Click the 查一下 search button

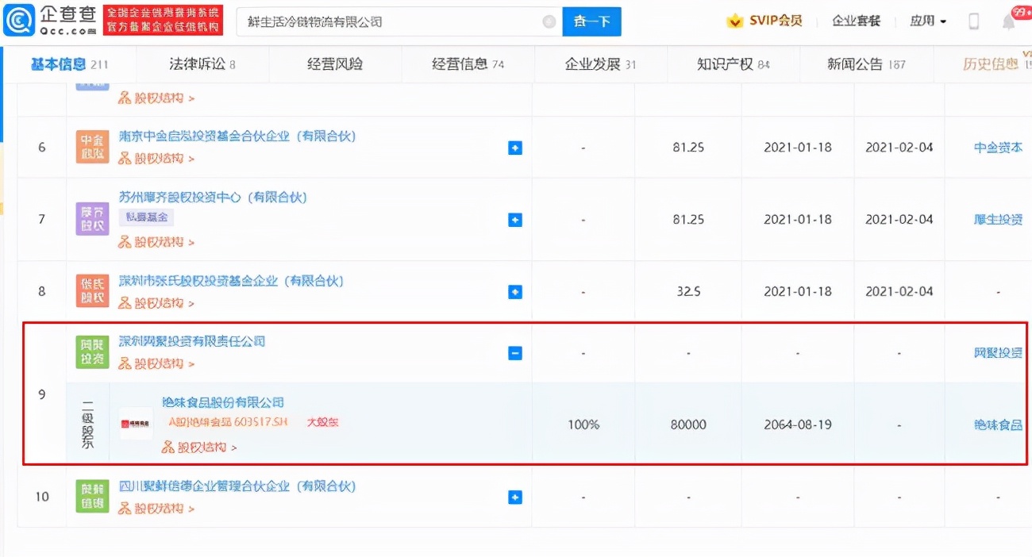coord(591,21)
